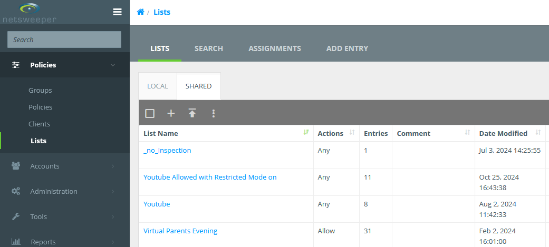Image resolution: width=549 pixels, height=247 pixels.
Task: Collapse the Policies menu chevron
Action: (x=113, y=65)
